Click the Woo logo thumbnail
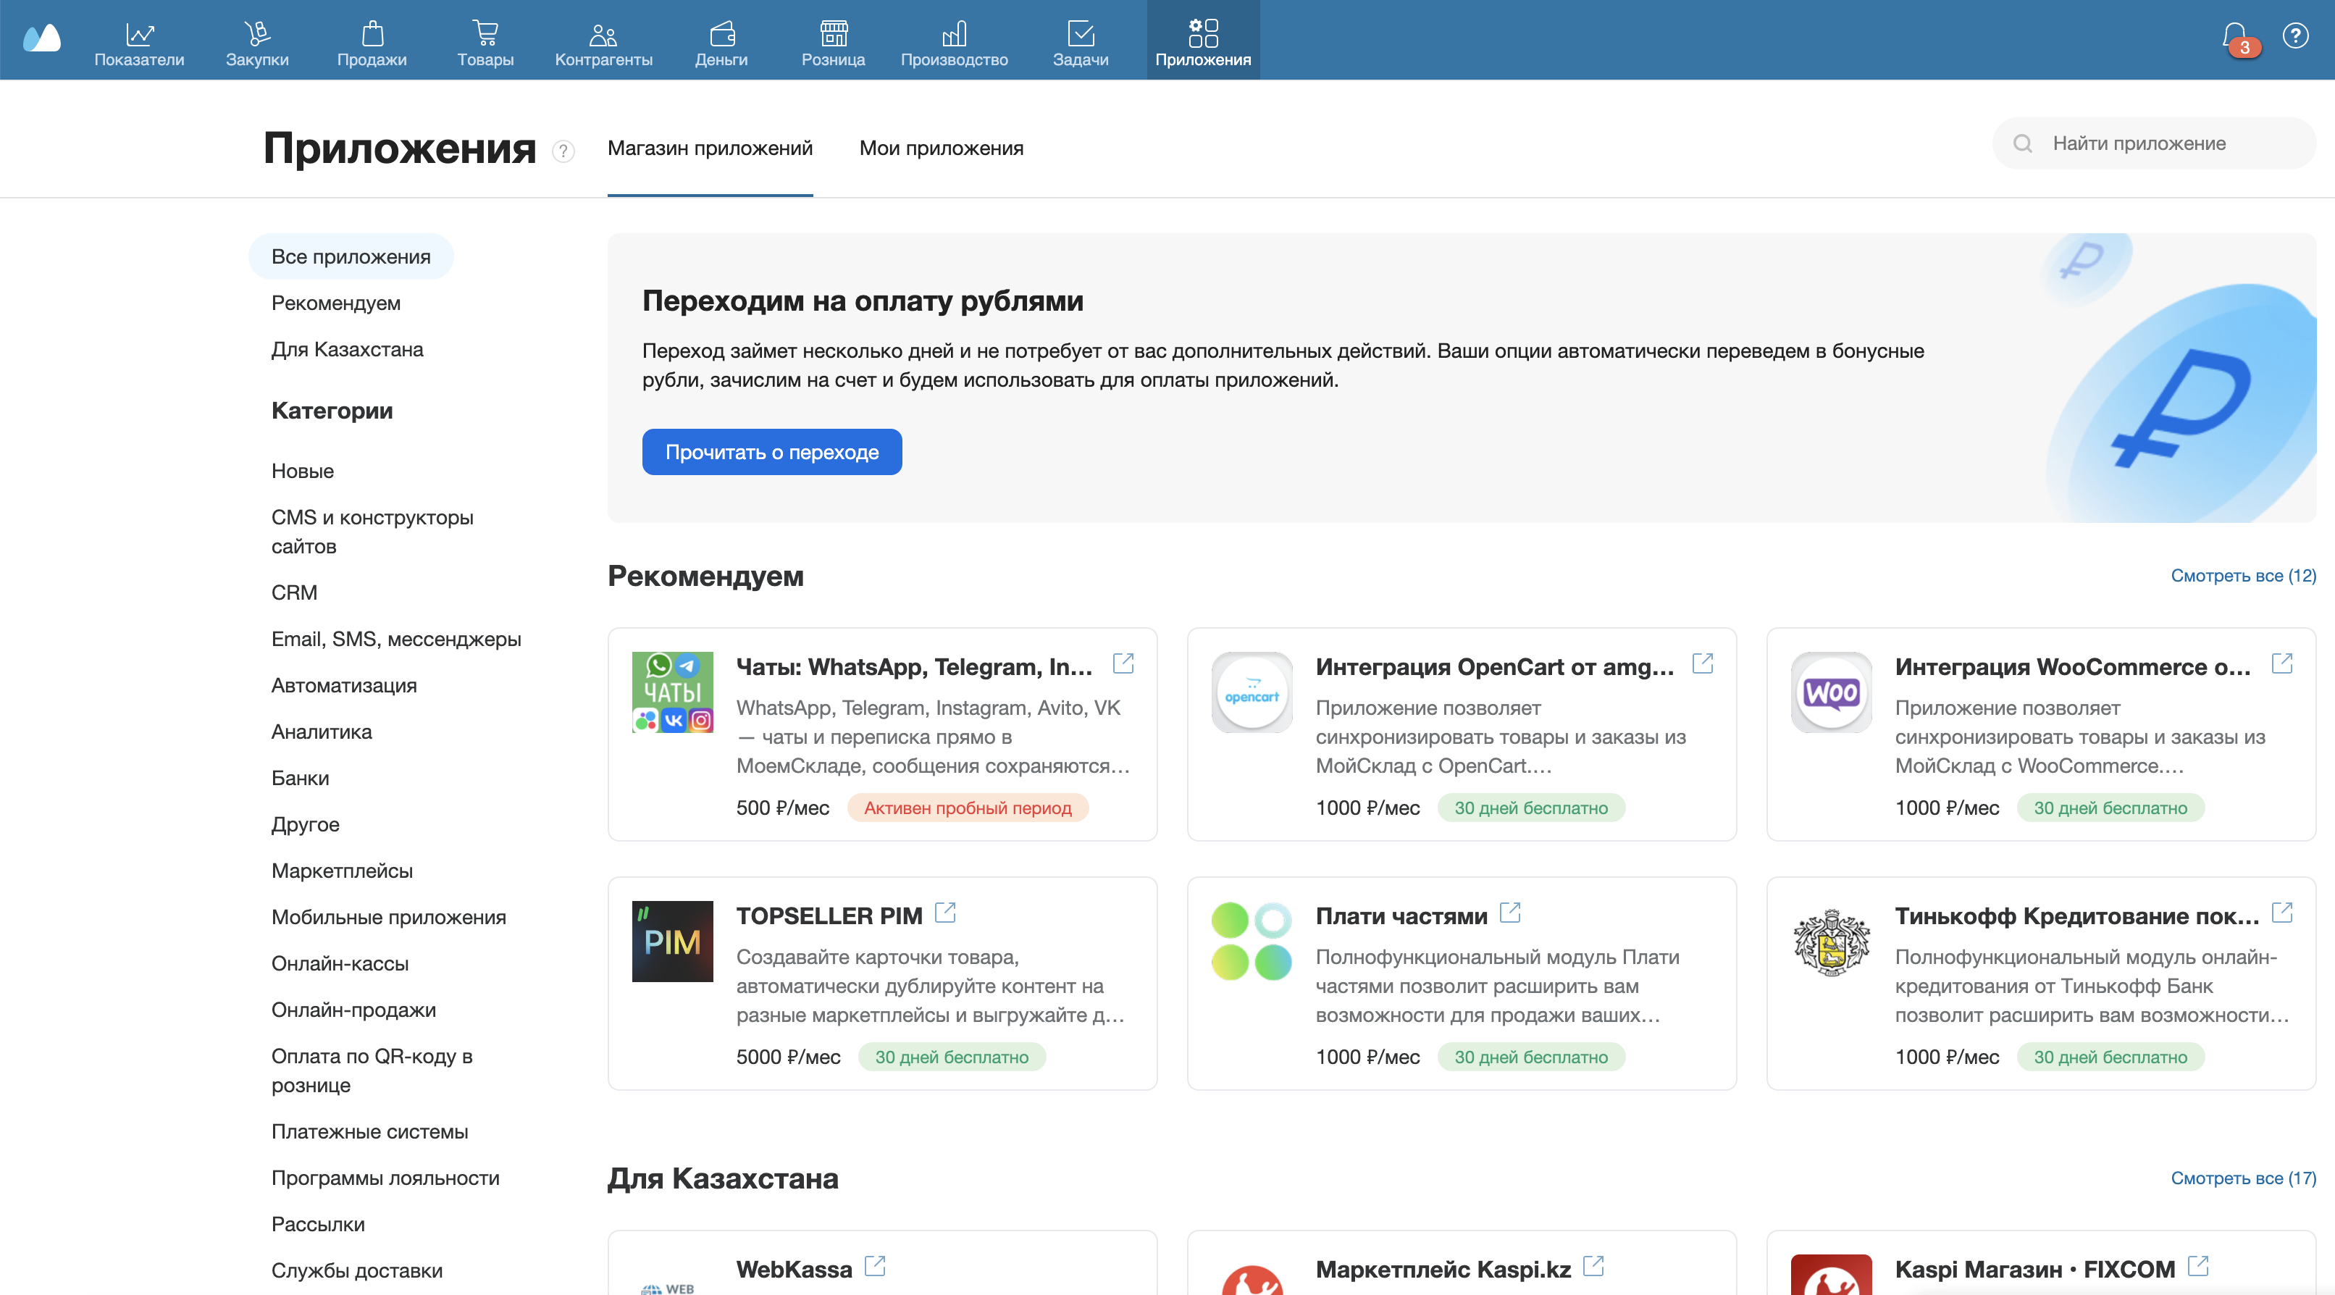This screenshot has height=1295, width=2335. pos(1831,692)
